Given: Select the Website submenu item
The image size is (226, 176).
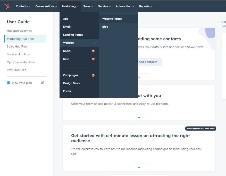Looking at the screenshot, I should click(x=79, y=43).
